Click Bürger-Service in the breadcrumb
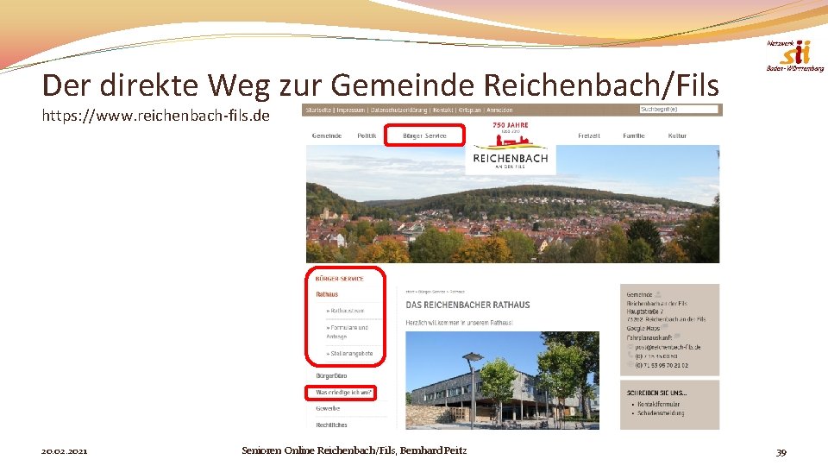 click(x=432, y=292)
